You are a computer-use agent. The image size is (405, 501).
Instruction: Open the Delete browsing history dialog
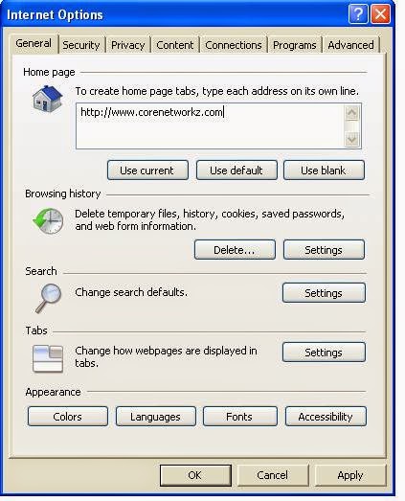point(235,249)
